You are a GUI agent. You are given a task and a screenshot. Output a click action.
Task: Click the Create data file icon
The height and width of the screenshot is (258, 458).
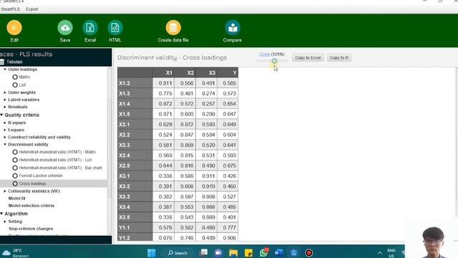(173, 27)
